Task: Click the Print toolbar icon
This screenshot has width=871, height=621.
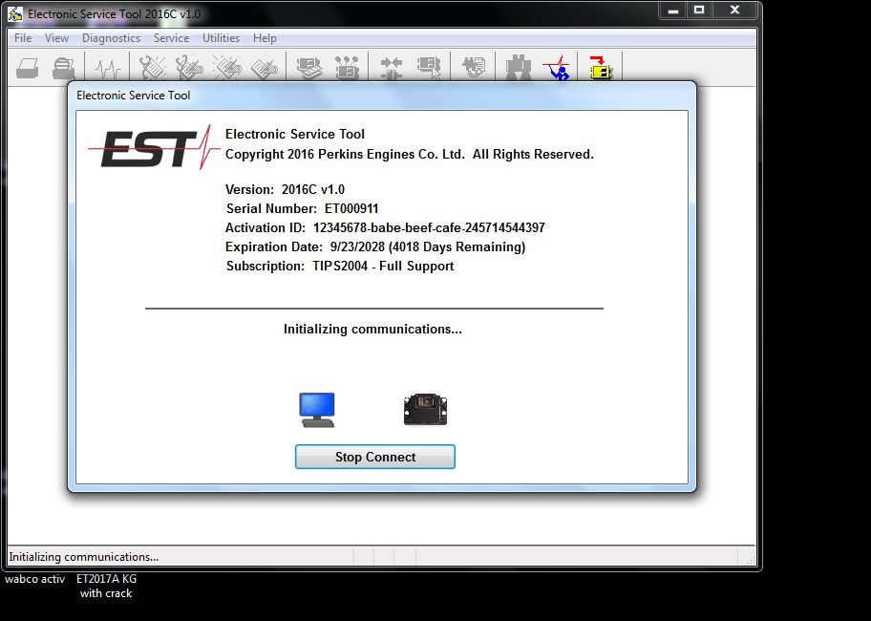Action: click(x=27, y=69)
